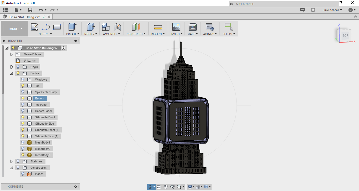Collapse the Bose State Building root node
Image resolution: width=359 pixels, height=191 pixels.
[x=7, y=48]
